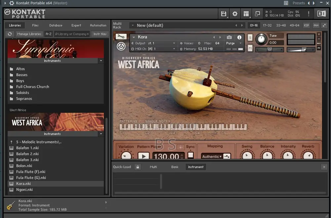Image resolution: width=331 pixels, height=218 pixels.
Task: Open the wrapper preset grid icon
Action: 286,3
